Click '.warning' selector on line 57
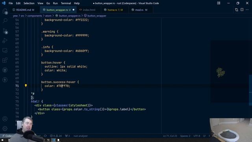Viewport: 252px width, 142px height. pos(48,32)
